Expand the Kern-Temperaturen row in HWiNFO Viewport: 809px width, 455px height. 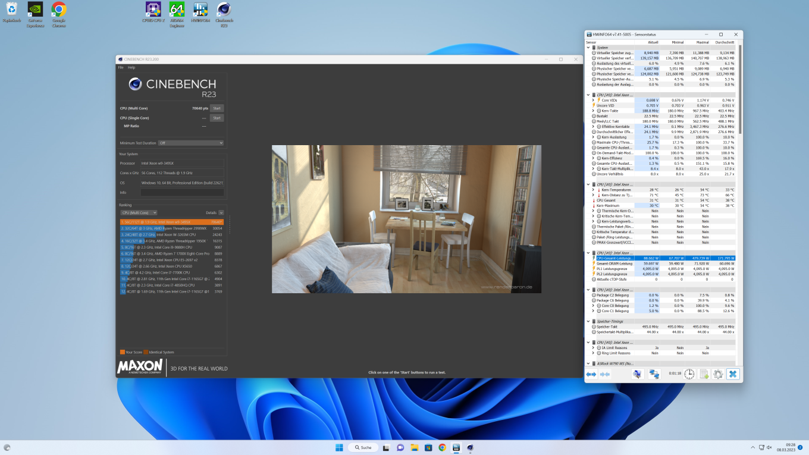593,190
